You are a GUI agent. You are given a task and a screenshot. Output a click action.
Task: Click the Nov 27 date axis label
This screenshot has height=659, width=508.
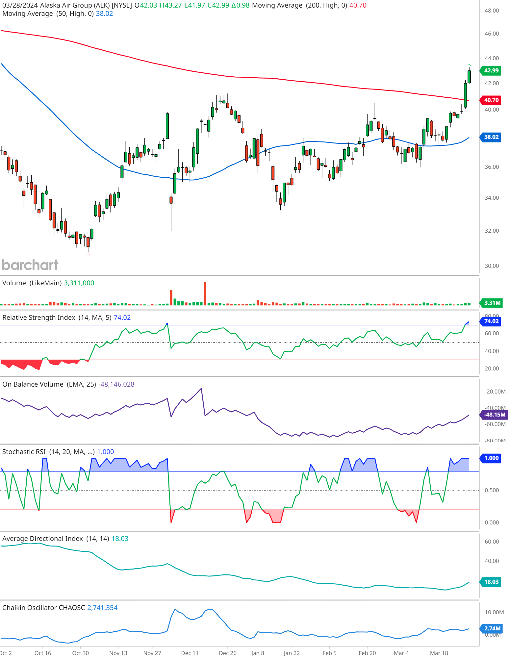152,653
